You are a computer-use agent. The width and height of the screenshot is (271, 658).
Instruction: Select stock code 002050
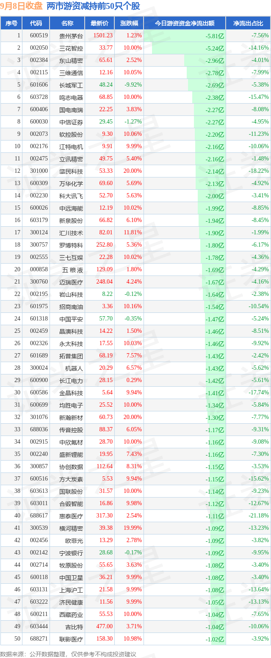point(39,48)
